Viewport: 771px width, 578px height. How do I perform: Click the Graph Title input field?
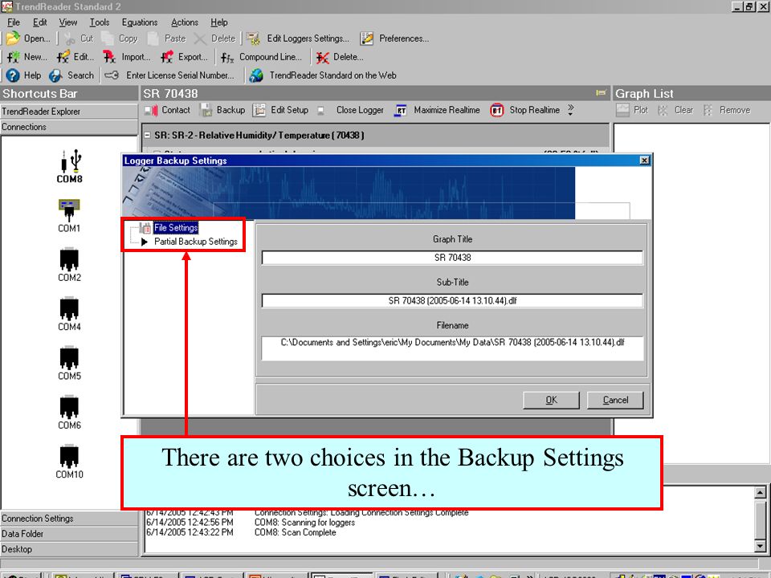pos(452,258)
